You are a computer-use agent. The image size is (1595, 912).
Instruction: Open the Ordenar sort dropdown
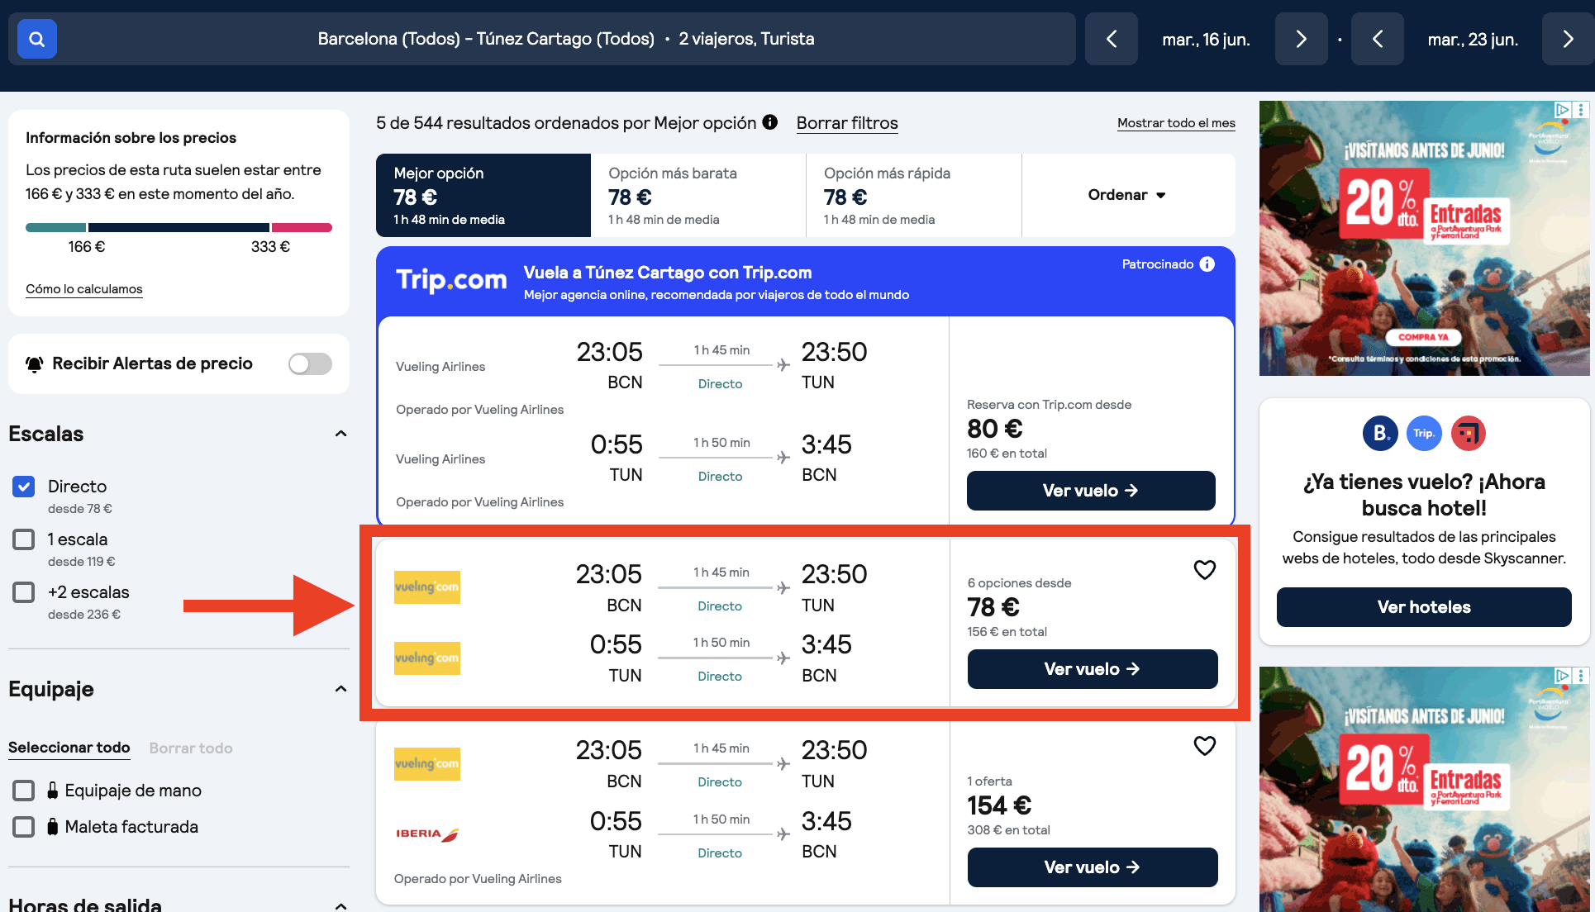pos(1128,195)
